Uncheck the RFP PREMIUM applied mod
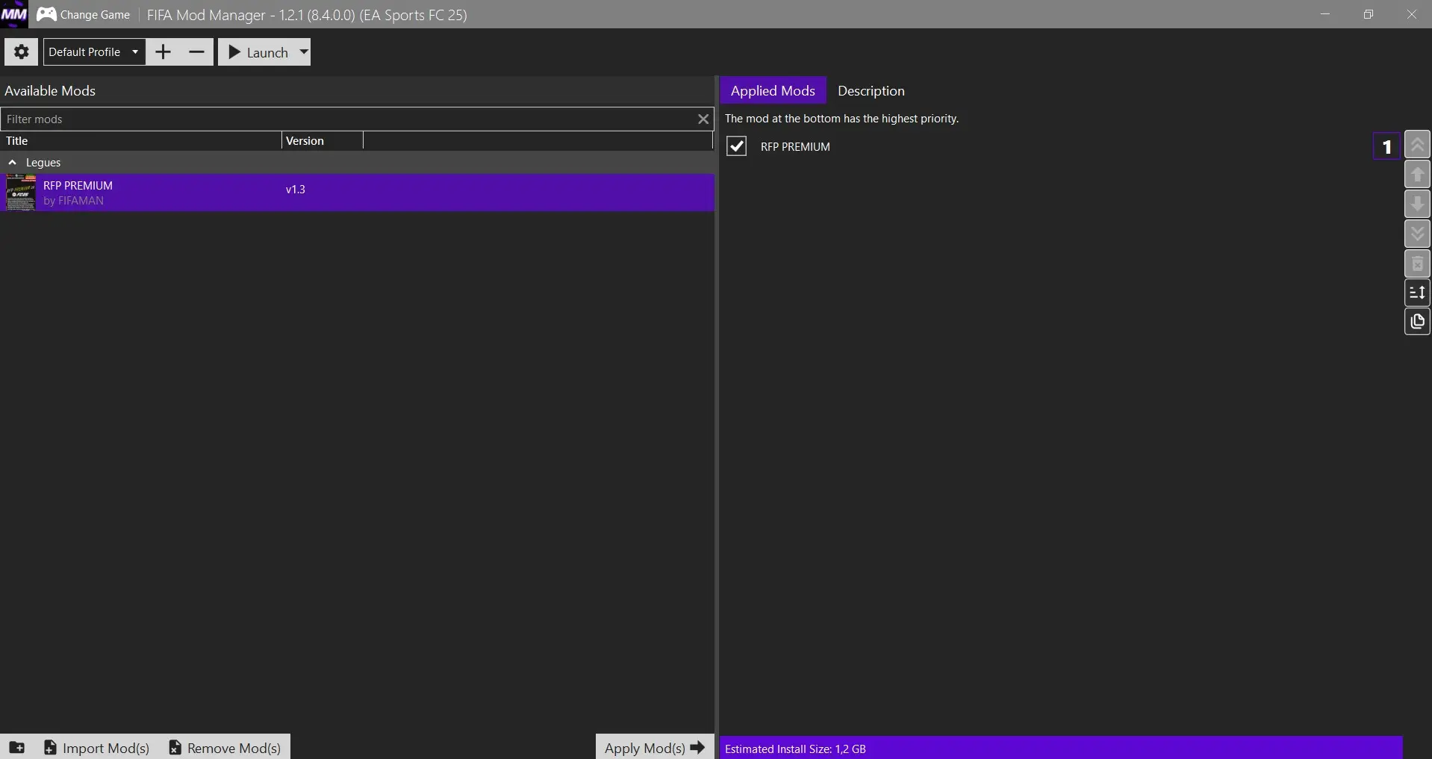 tap(737, 146)
